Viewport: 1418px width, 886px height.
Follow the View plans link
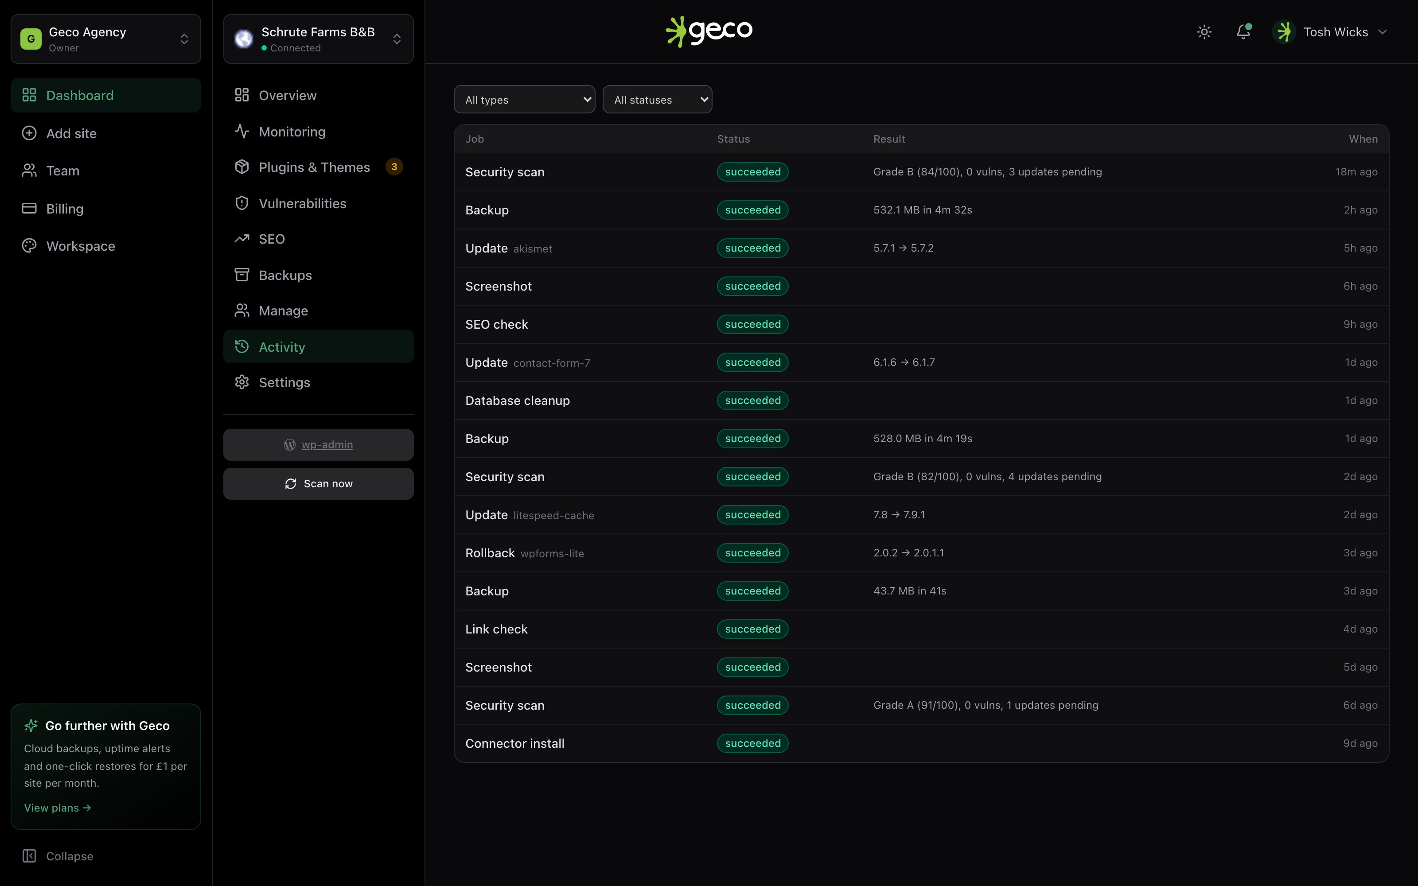point(58,808)
